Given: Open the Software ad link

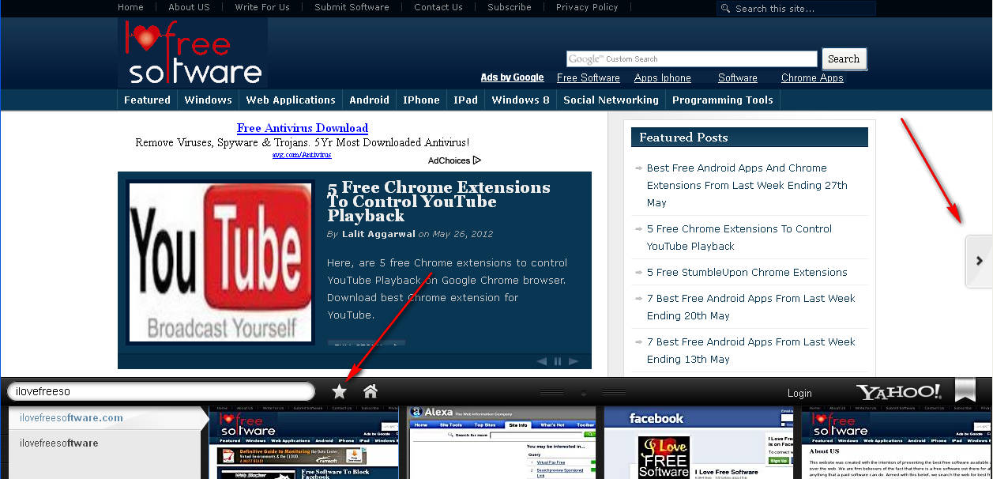Looking at the screenshot, I should (x=738, y=77).
